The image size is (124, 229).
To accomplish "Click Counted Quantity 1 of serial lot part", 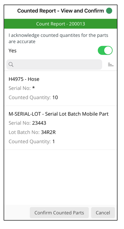I will click(32, 141).
